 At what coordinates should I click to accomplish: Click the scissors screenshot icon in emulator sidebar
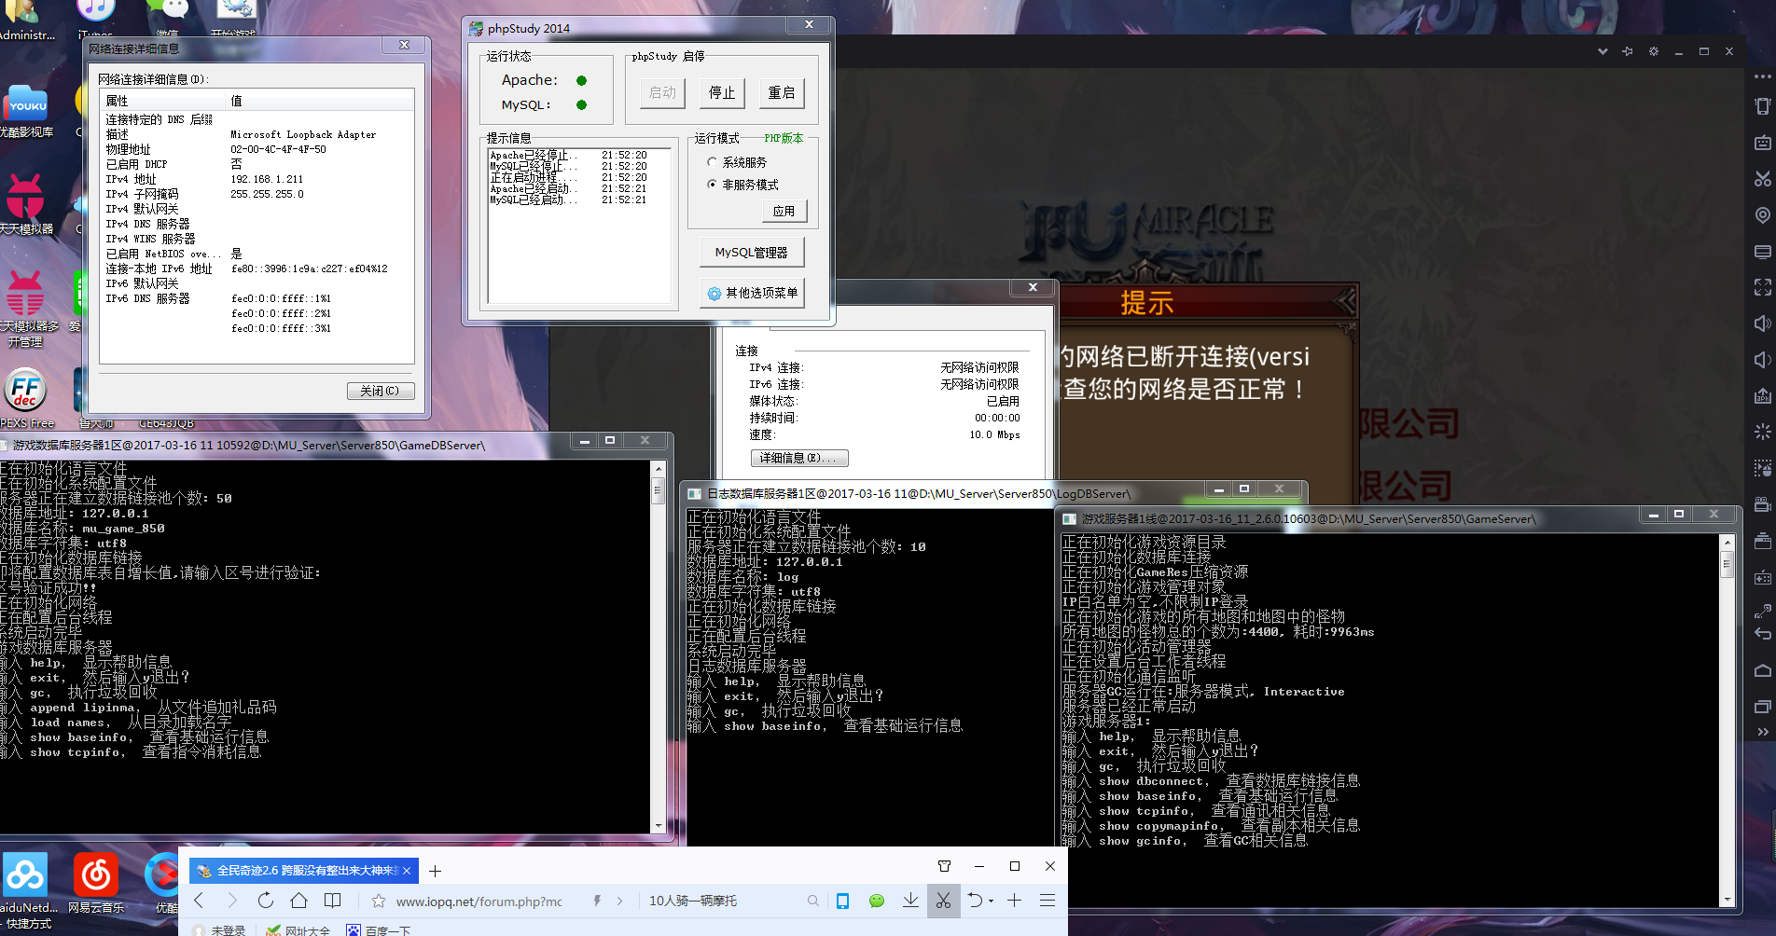(1762, 179)
